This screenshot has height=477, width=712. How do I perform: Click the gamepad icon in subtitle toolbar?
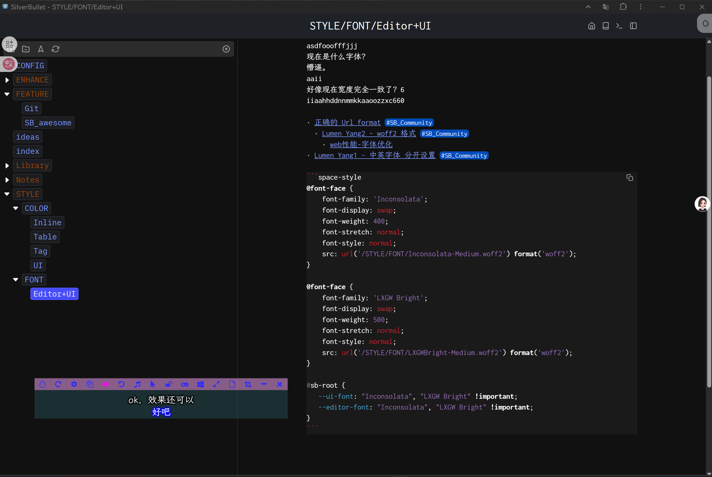185,384
